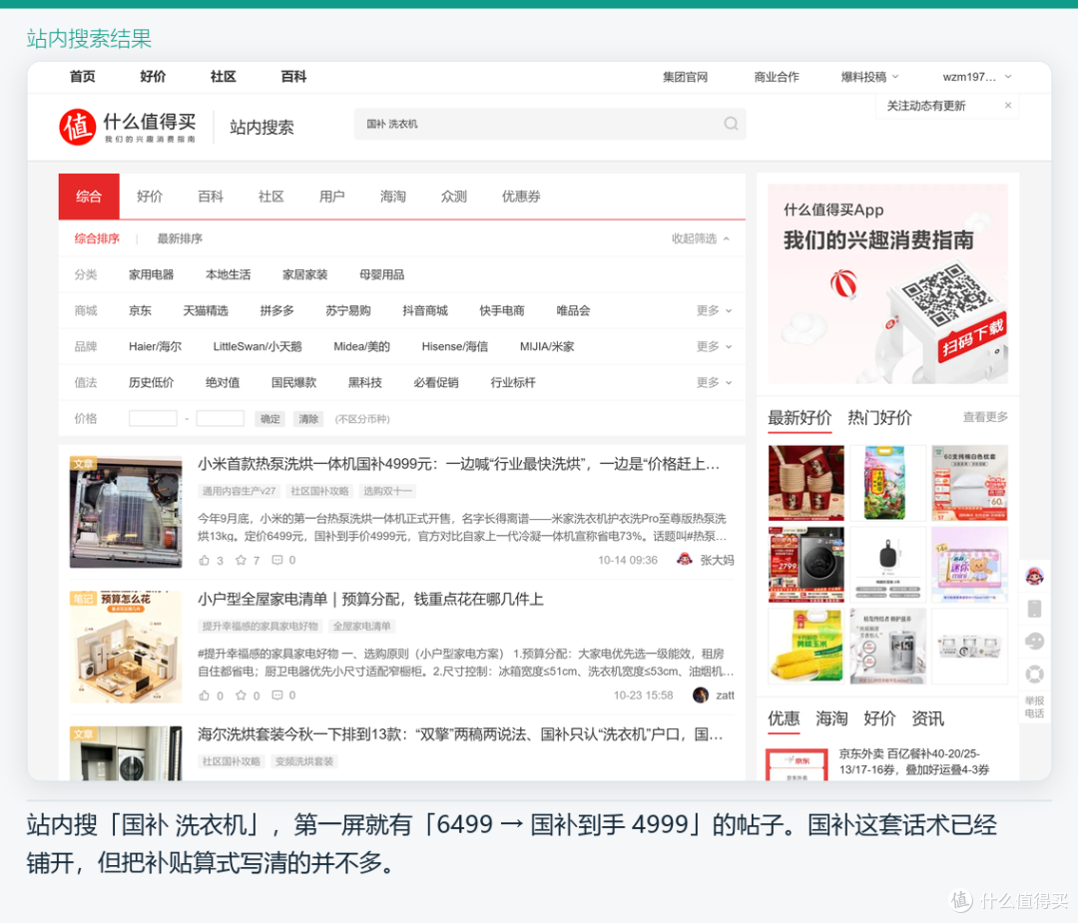The height and width of the screenshot is (923, 1078).
Task: Click the search magnifier icon
Action: pyautogui.click(x=731, y=124)
